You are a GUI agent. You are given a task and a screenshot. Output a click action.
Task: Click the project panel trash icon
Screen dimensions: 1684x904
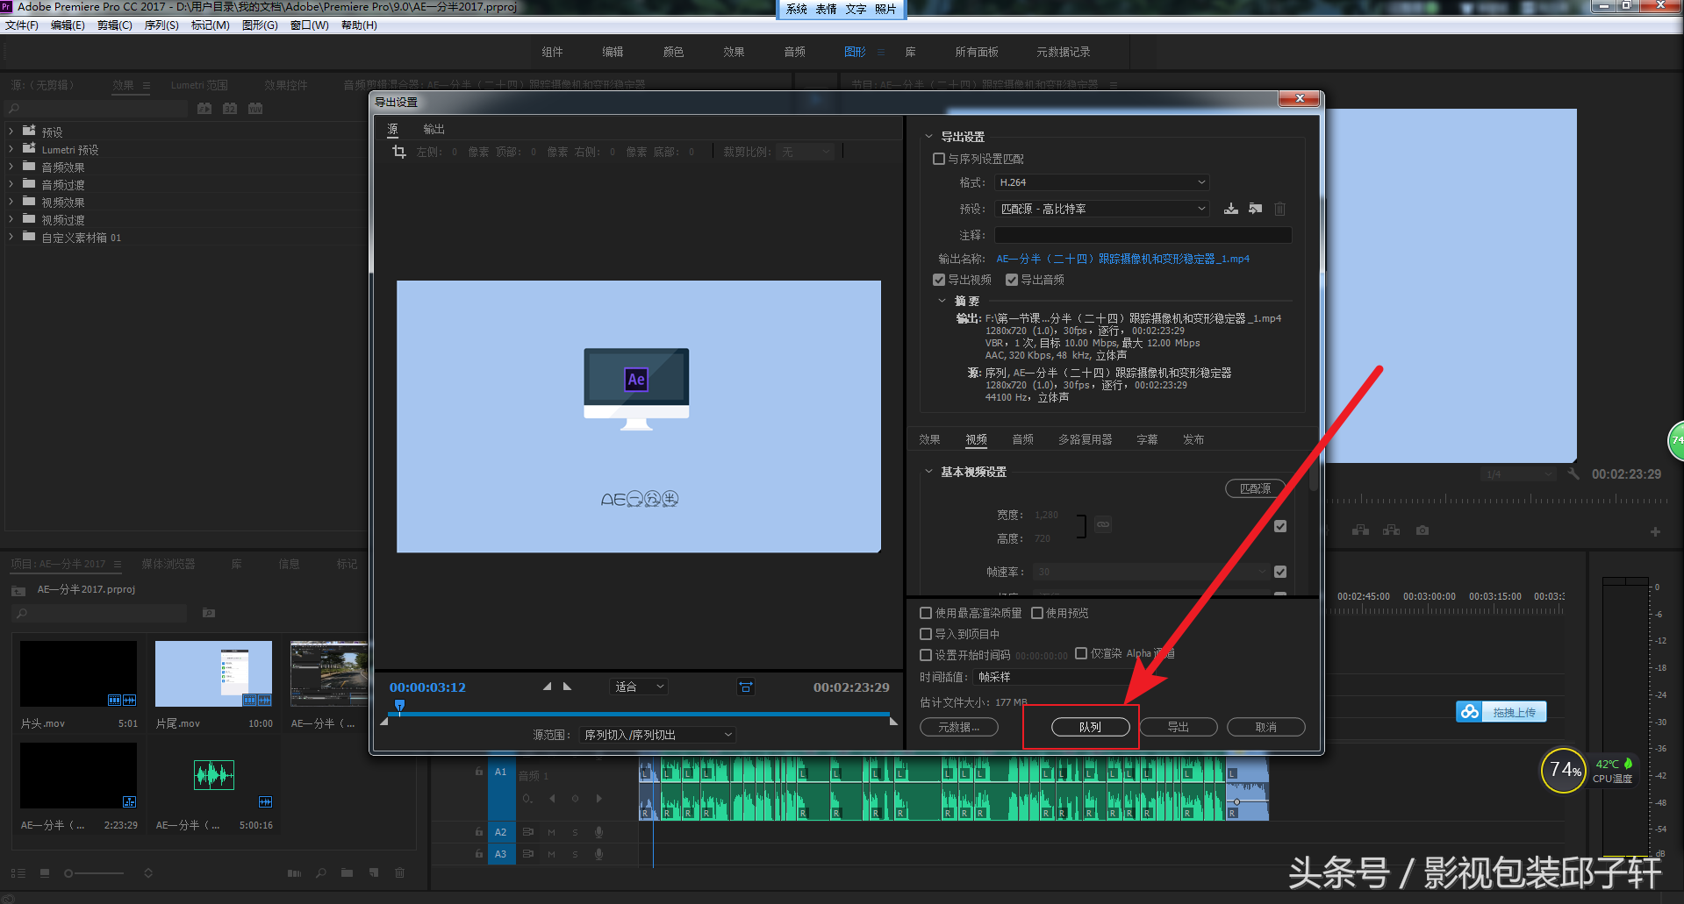click(400, 873)
